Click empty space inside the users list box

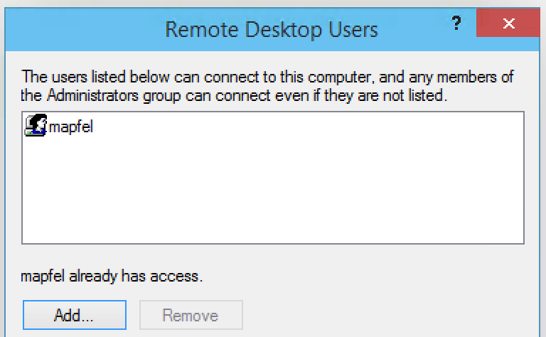pos(273,188)
